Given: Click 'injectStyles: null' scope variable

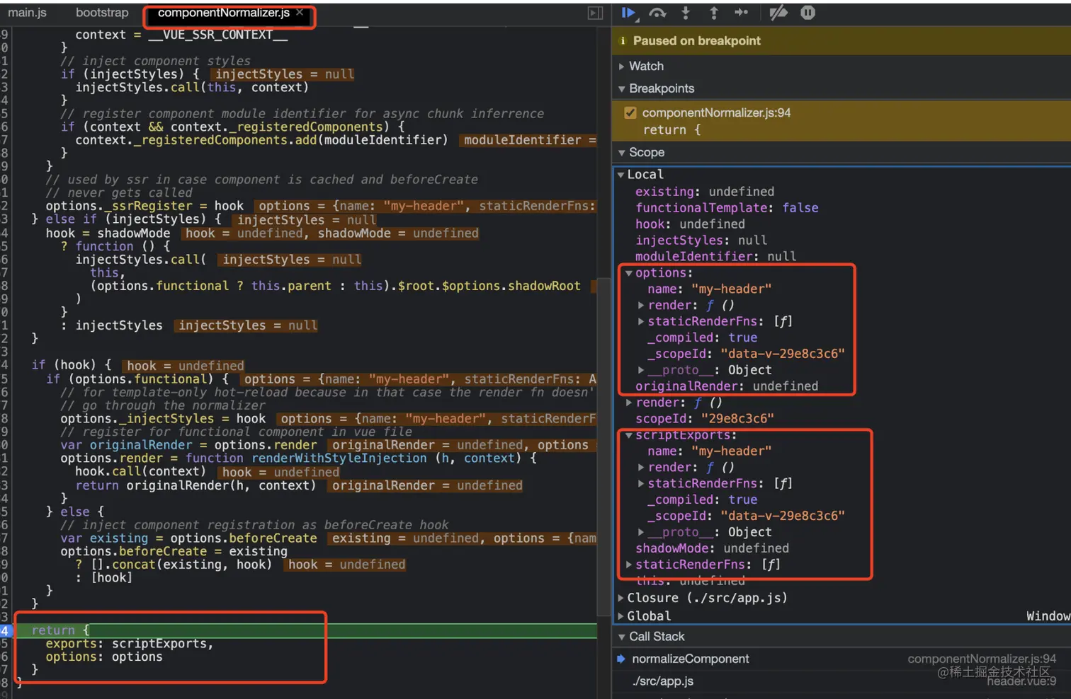Looking at the screenshot, I should click(x=701, y=241).
